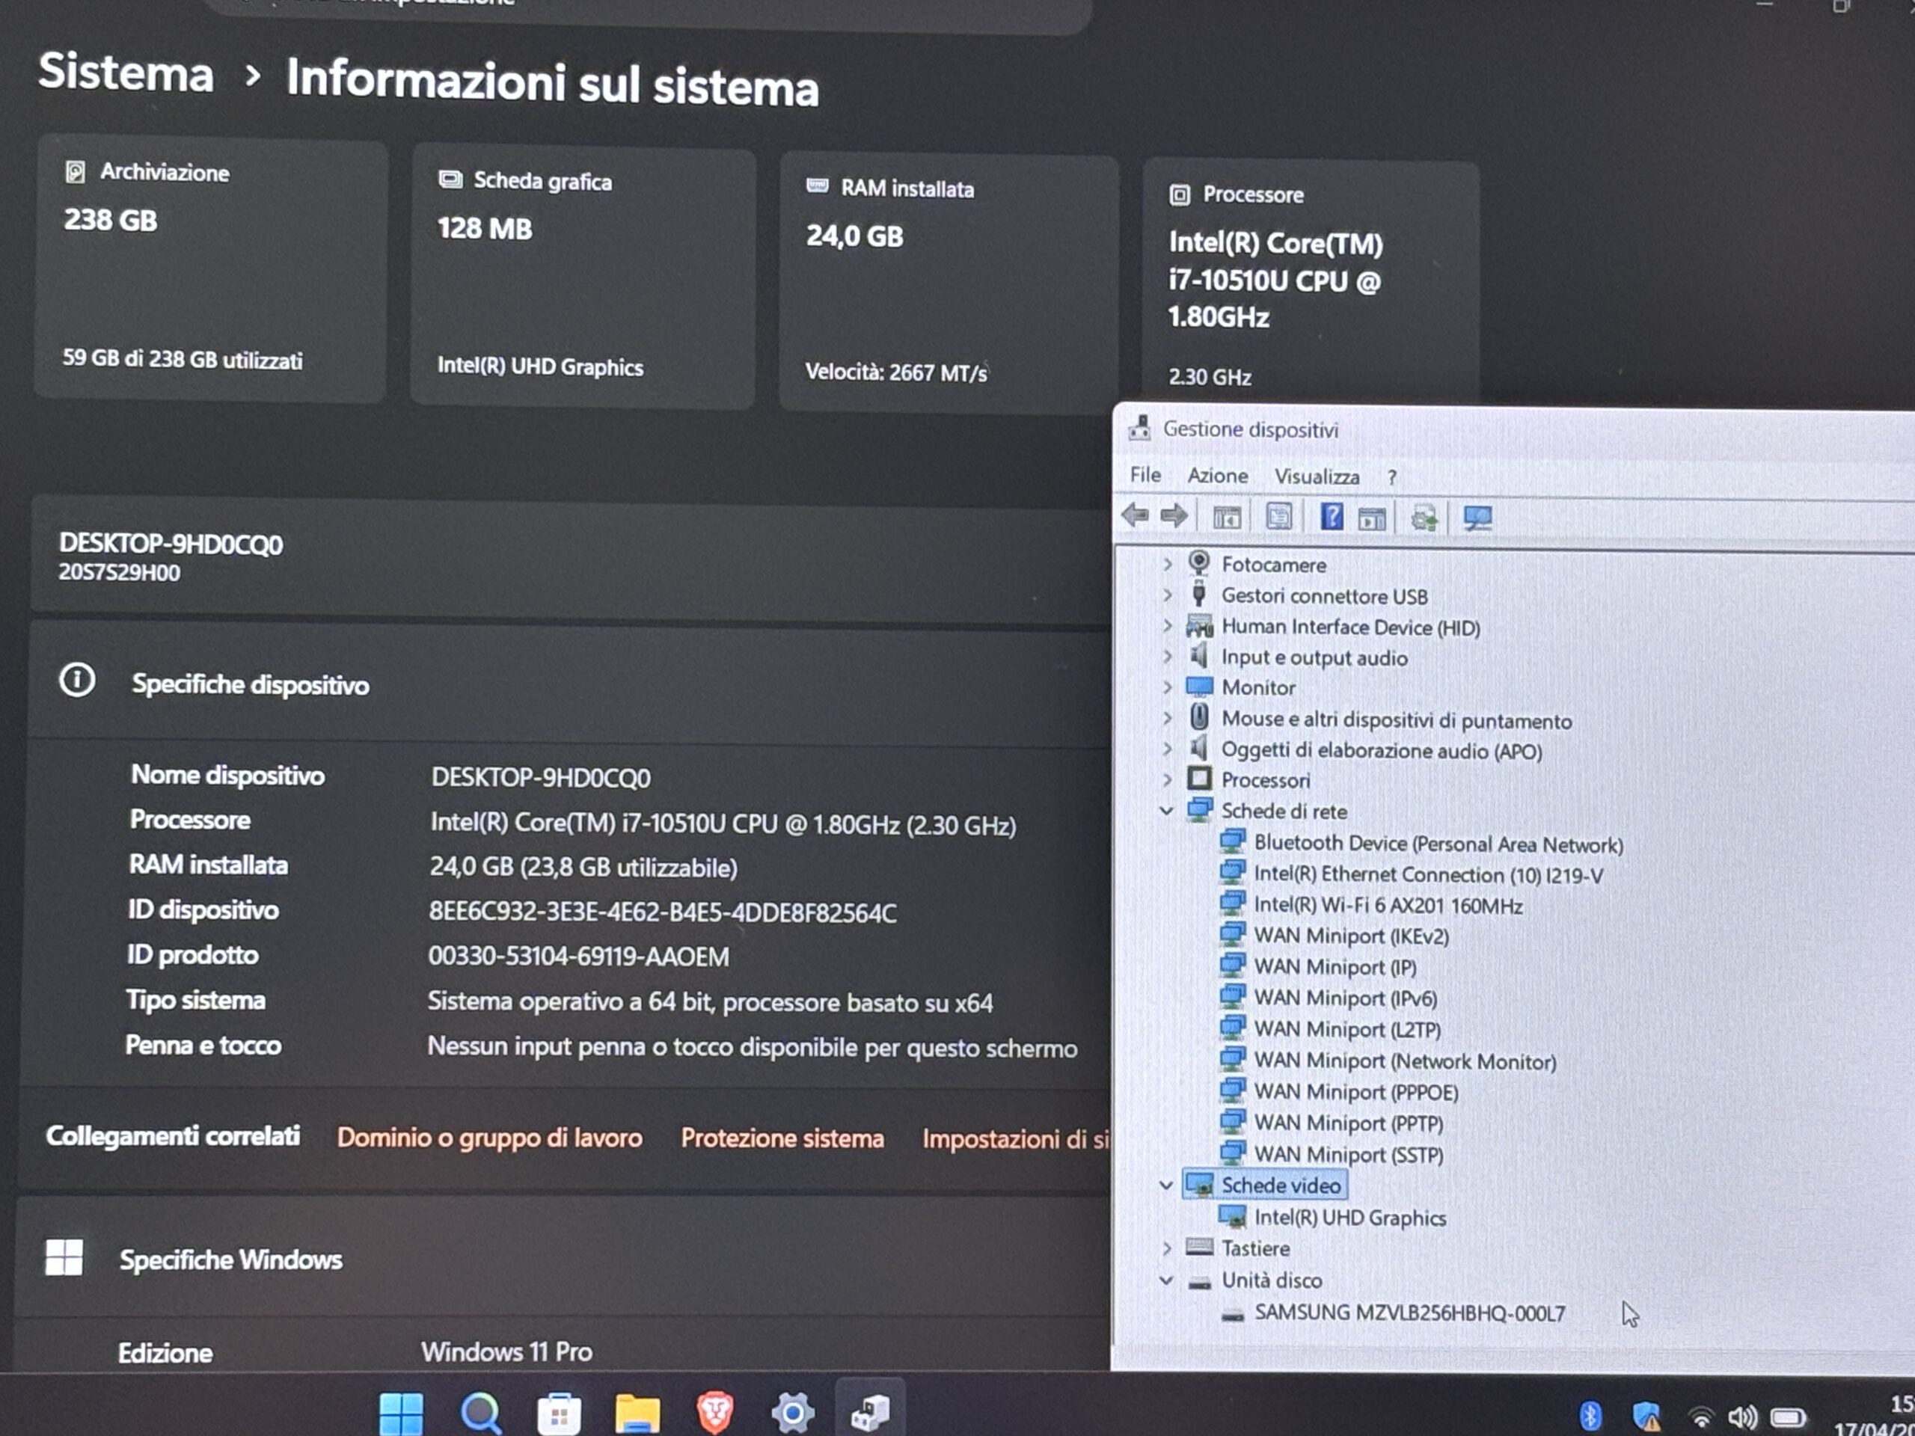Expand the Processori tree node

pos(1167,780)
